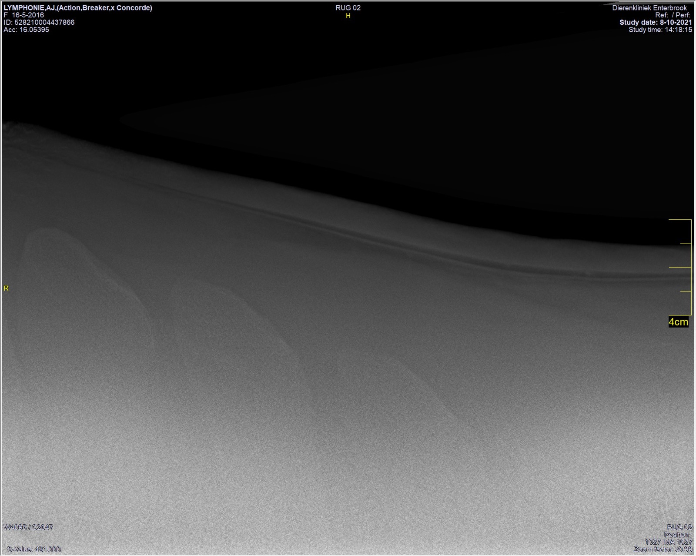Click the W4095 / C2047 window level text

point(28,527)
